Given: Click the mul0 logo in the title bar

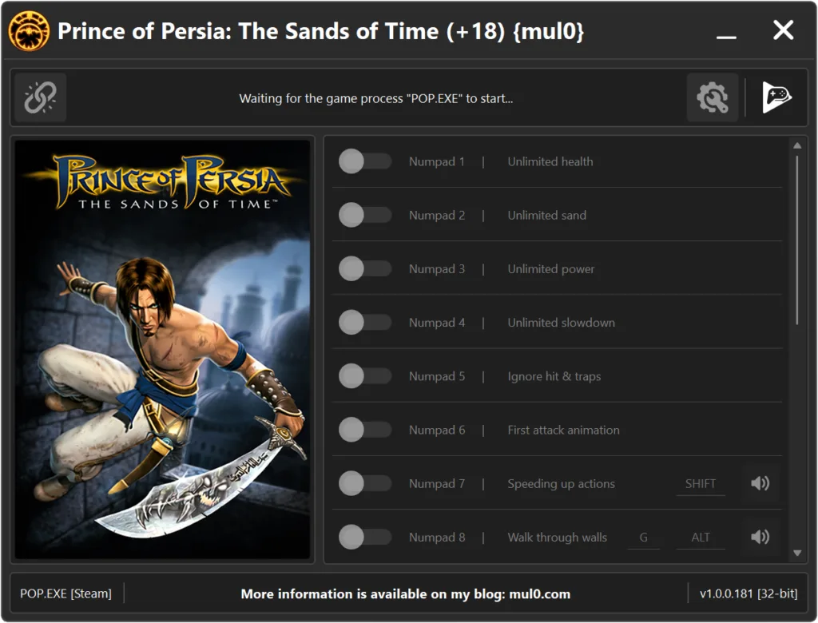Looking at the screenshot, I should (x=29, y=31).
